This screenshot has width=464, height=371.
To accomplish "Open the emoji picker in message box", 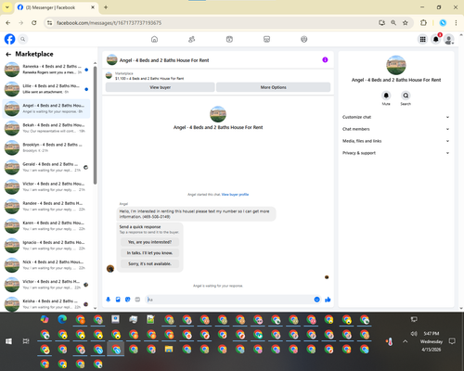I will [316, 300].
